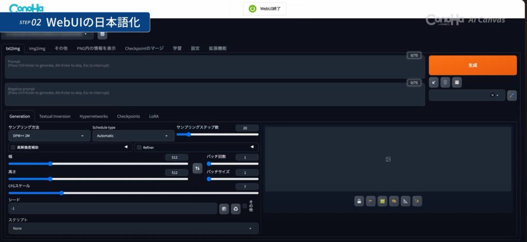527x242 pixels.
Task: Adjust the 幅 width slider
Action: pos(98,164)
